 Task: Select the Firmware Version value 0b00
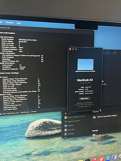coord(21,48)
